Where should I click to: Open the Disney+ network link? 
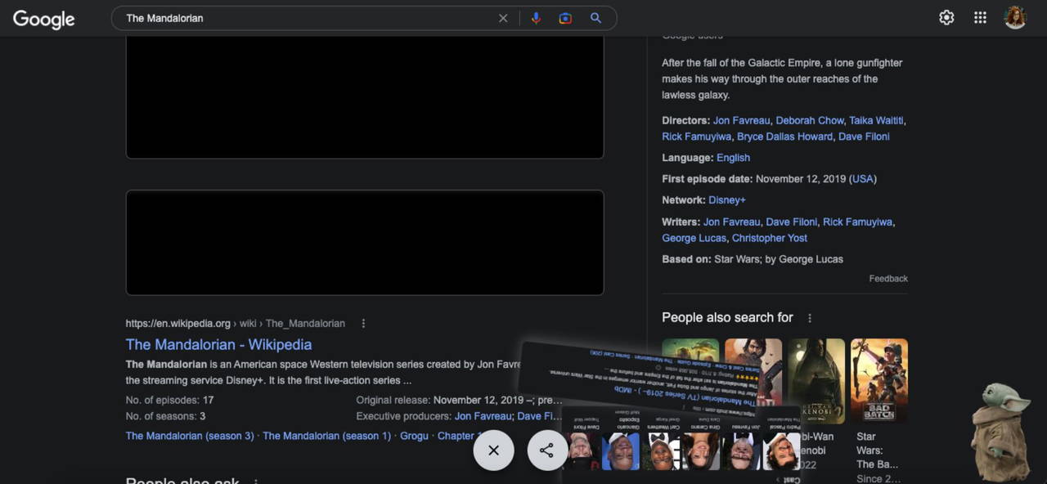pyautogui.click(x=726, y=200)
